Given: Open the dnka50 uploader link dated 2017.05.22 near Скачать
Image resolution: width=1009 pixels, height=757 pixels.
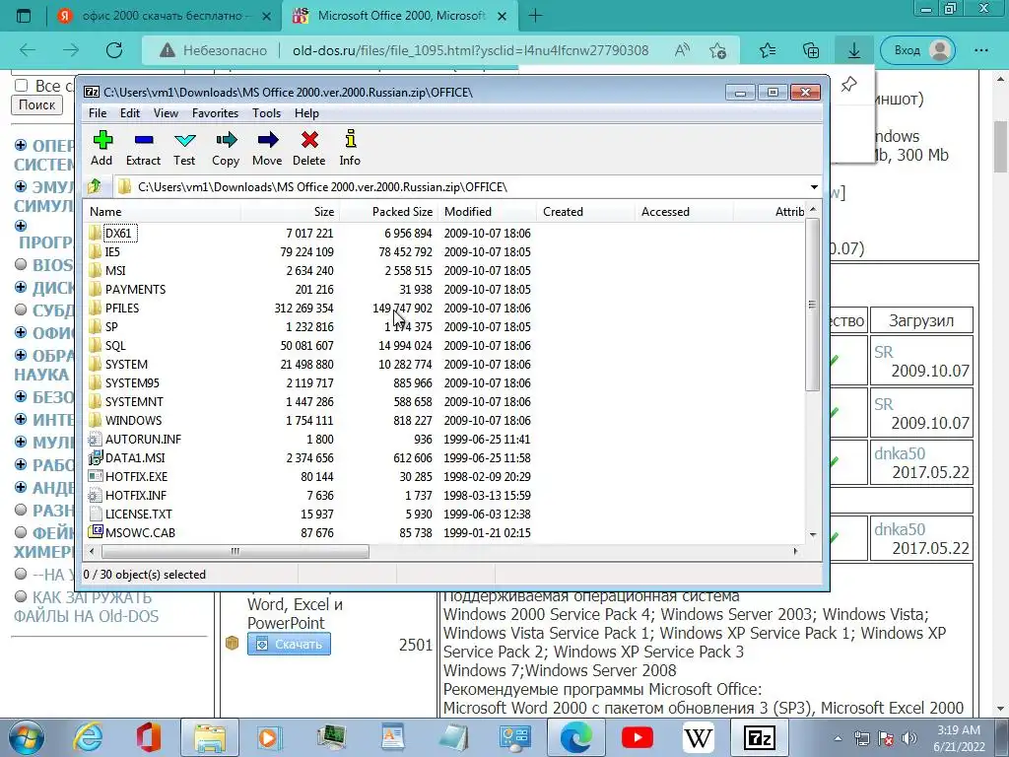Looking at the screenshot, I should (x=900, y=529).
